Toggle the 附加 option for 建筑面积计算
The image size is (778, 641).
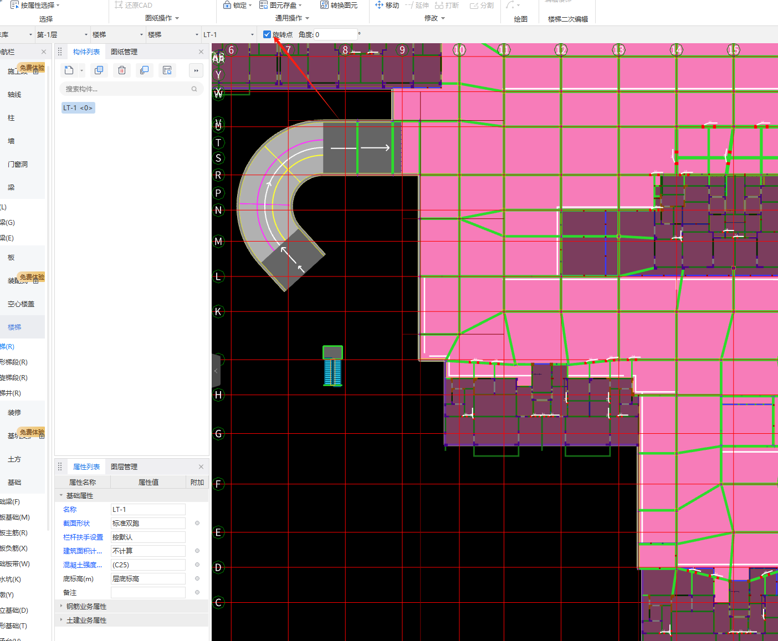click(x=197, y=551)
